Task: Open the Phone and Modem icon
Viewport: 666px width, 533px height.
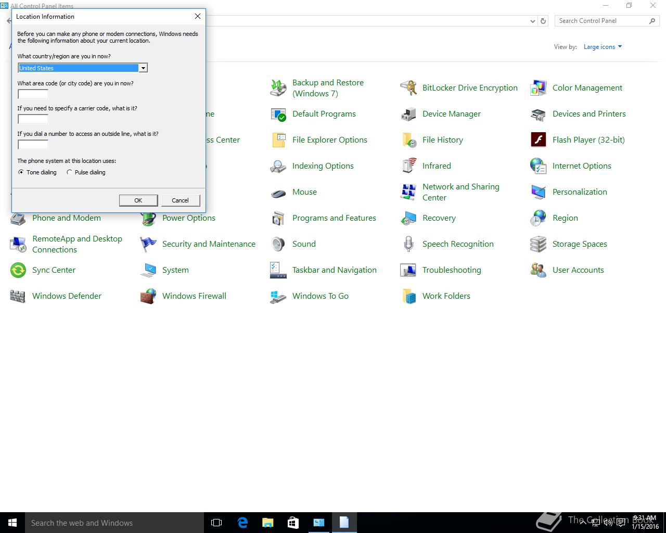Action: point(18,219)
